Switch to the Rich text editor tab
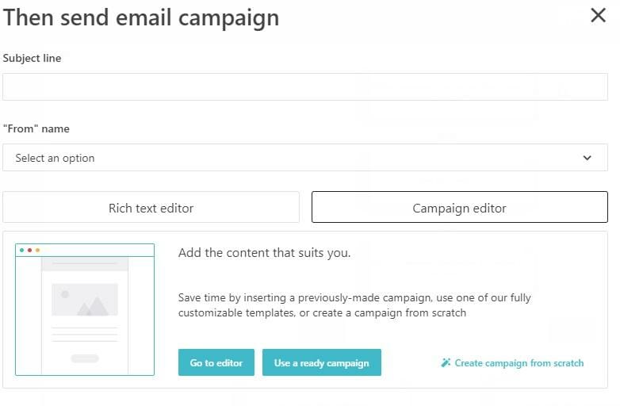Screen dimensions: 620x406 coord(151,208)
